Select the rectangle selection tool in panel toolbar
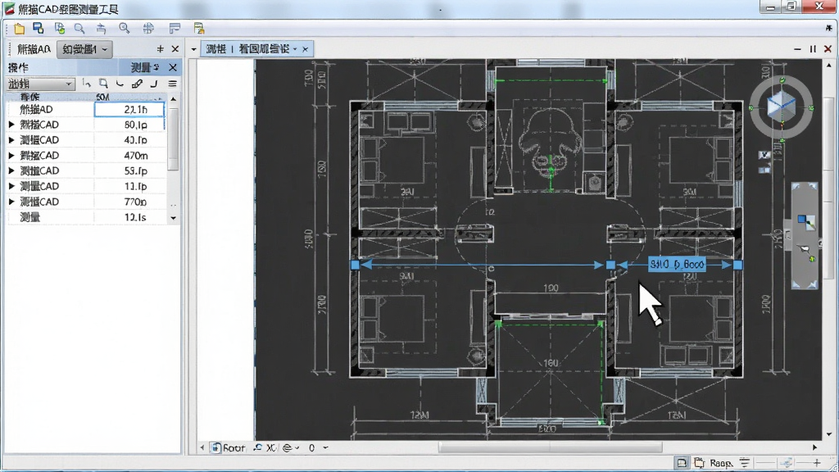 103,84
